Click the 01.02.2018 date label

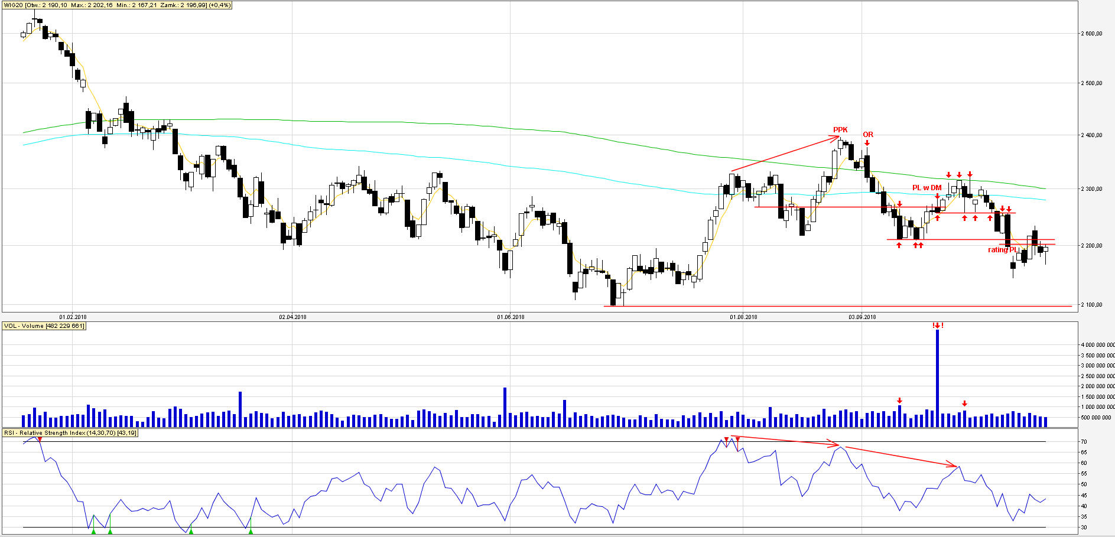73,317
